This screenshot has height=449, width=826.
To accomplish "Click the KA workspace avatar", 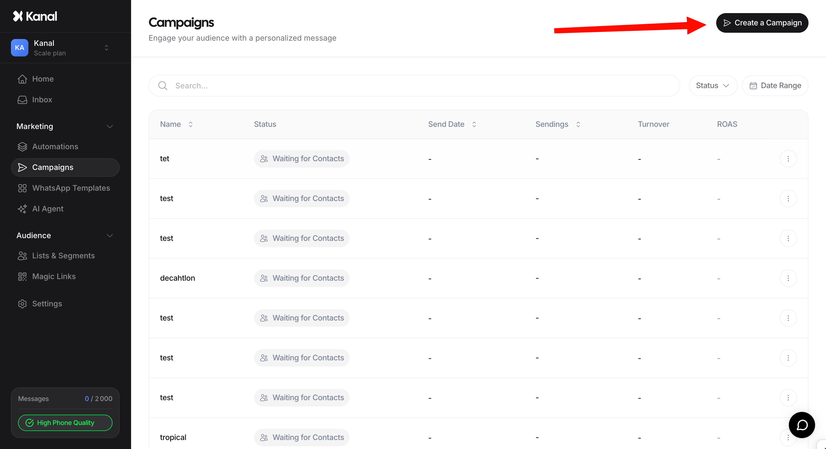I will click(20, 48).
